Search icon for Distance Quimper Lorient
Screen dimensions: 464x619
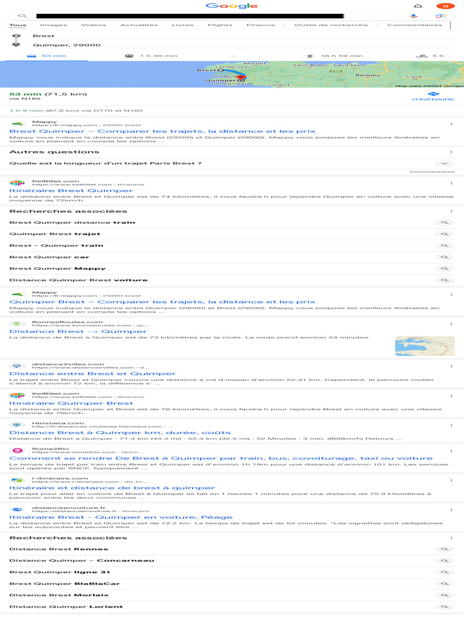click(x=445, y=607)
